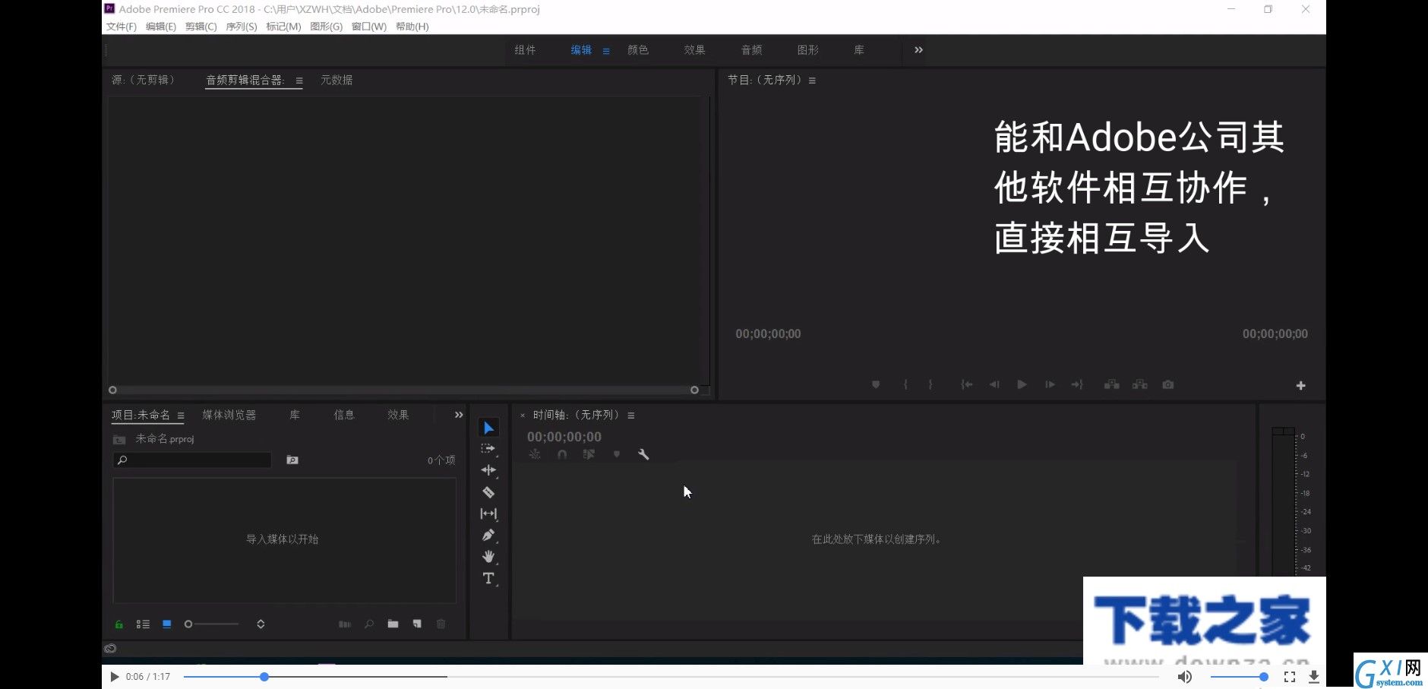Select the Type tool
The width and height of the screenshot is (1428, 689).
pos(488,578)
